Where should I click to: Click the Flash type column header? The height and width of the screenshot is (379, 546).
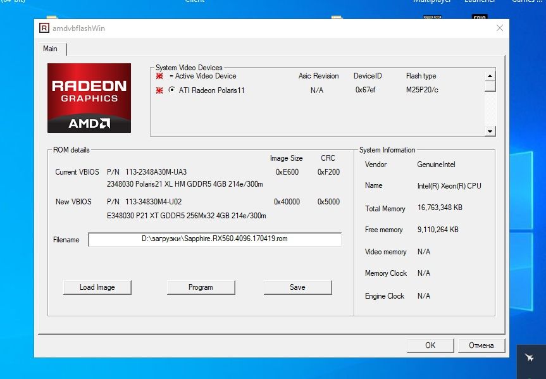click(421, 76)
